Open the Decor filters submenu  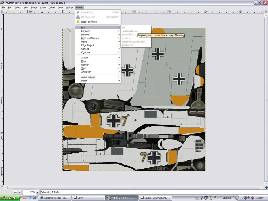pyautogui.click(x=98, y=81)
